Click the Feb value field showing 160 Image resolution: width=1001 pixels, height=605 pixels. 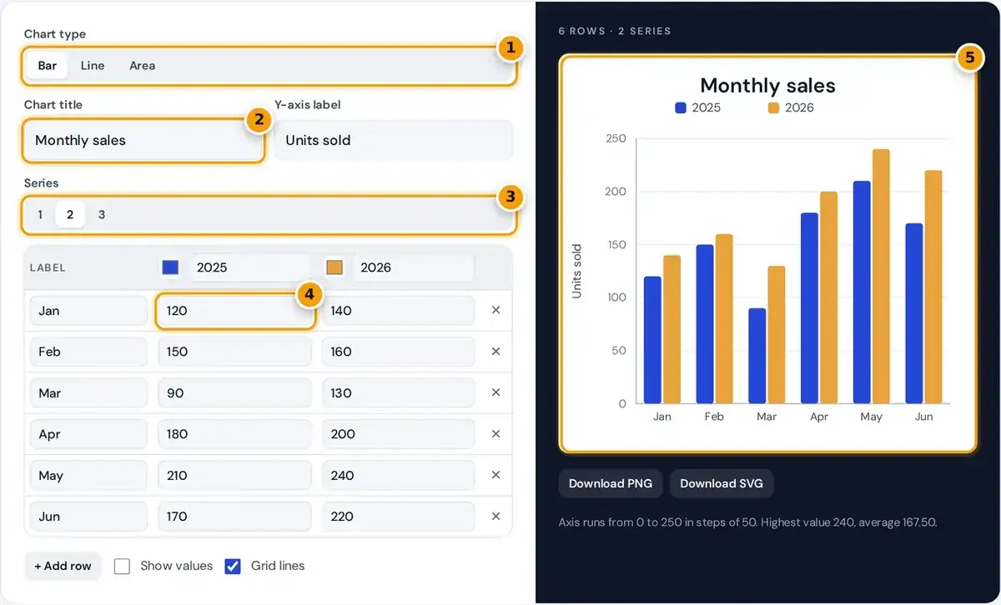point(399,352)
